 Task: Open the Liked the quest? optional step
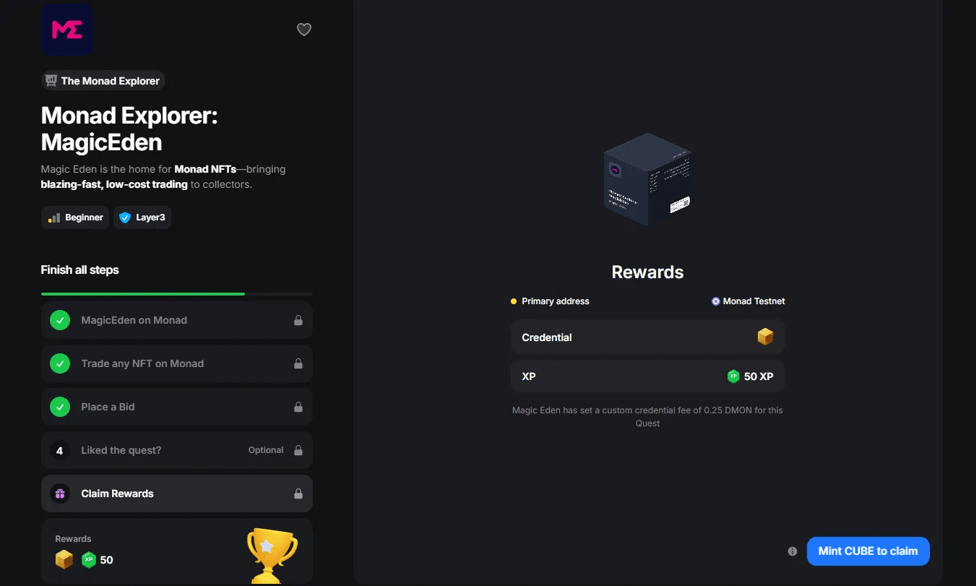click(x=177, y=450)
